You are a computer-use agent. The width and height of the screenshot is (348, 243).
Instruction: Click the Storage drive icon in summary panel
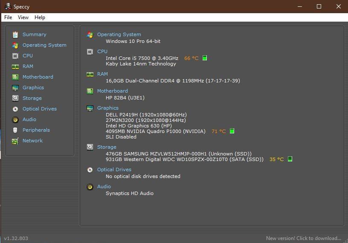90,147
